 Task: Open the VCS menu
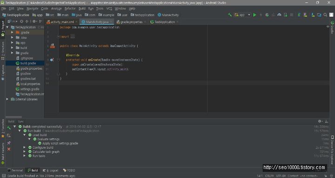(x=109, y=8)
